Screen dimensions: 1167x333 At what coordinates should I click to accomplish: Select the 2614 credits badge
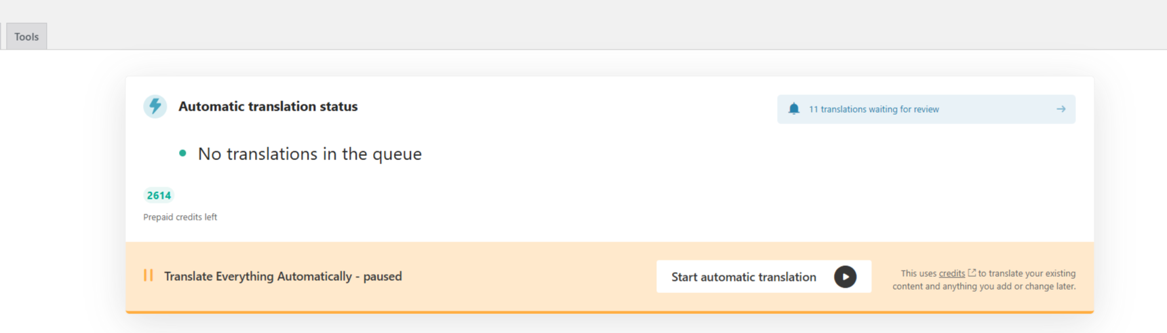(x=159, y=195)
